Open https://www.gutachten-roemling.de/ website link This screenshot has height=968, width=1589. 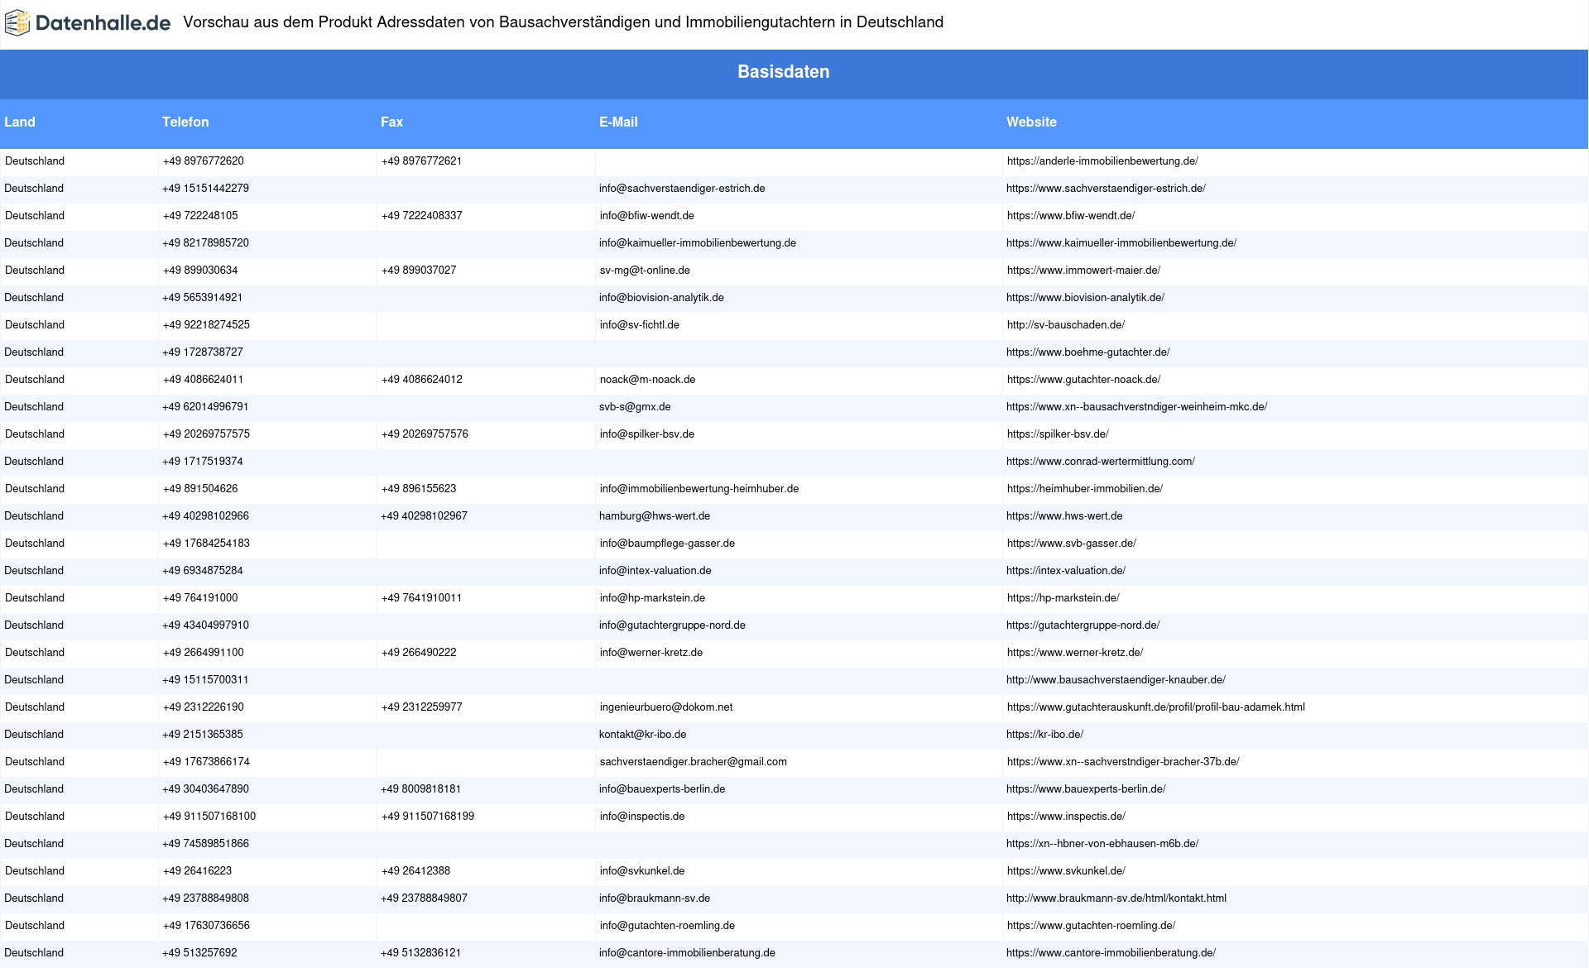tap(1091, 926)
